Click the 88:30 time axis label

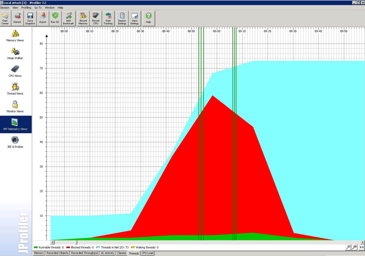(x=140, y=31)
